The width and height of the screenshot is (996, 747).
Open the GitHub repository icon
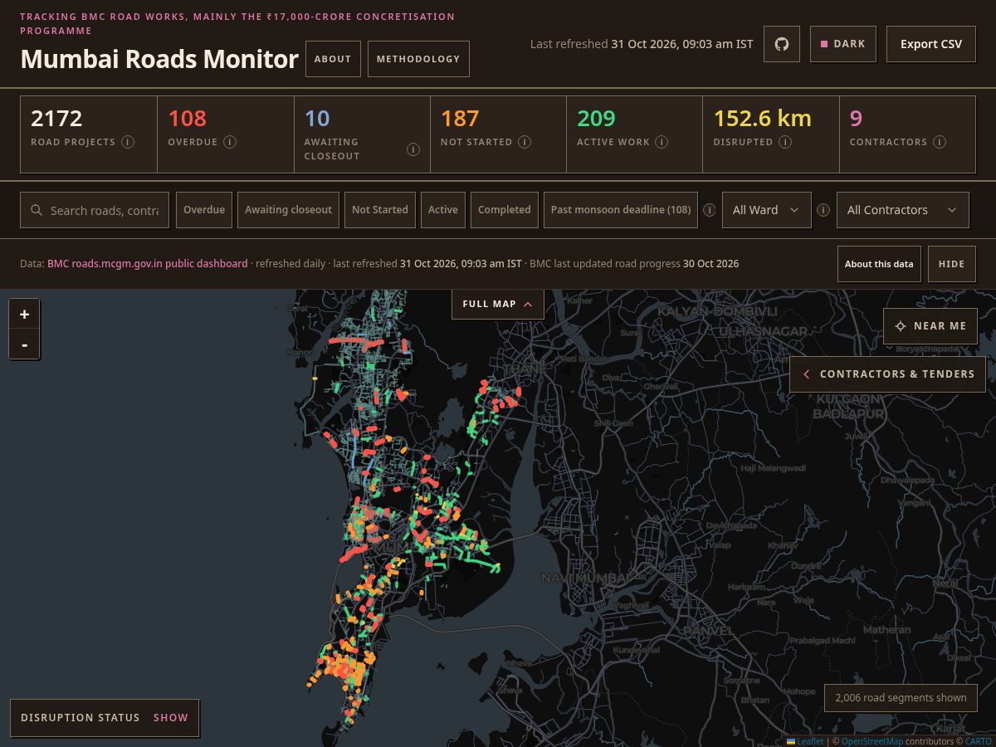[x=782, y=44]
